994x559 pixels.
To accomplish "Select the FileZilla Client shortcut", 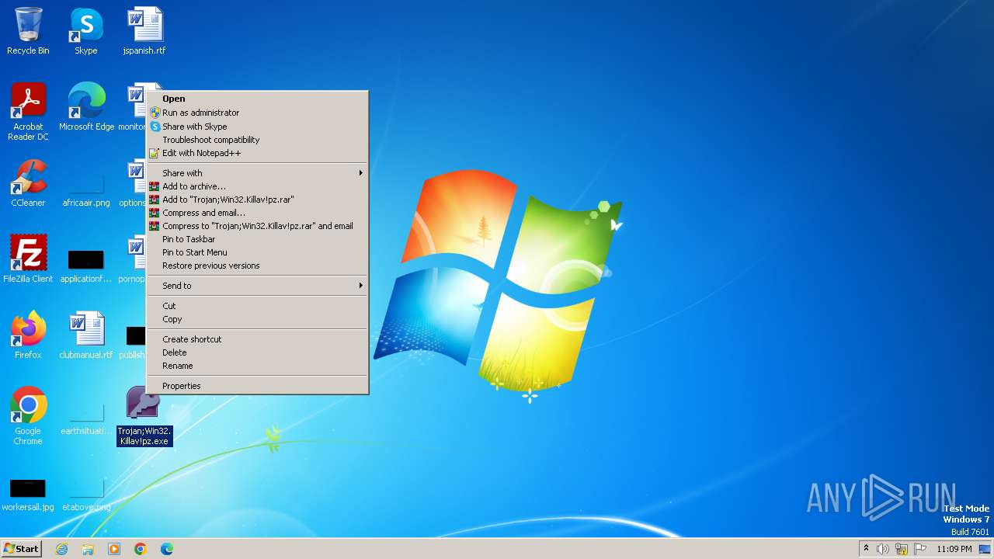I will [28, 259].
